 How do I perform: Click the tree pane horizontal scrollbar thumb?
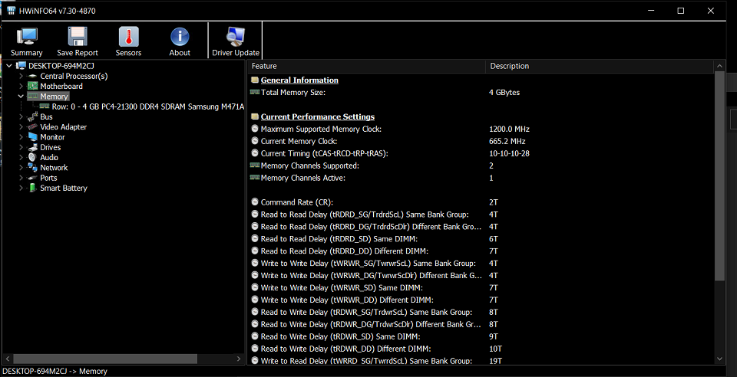105,359
